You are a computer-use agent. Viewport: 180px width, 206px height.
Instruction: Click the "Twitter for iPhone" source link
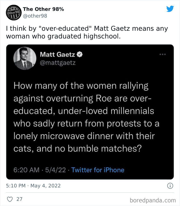pyautogui.click(x=97, y=170)
